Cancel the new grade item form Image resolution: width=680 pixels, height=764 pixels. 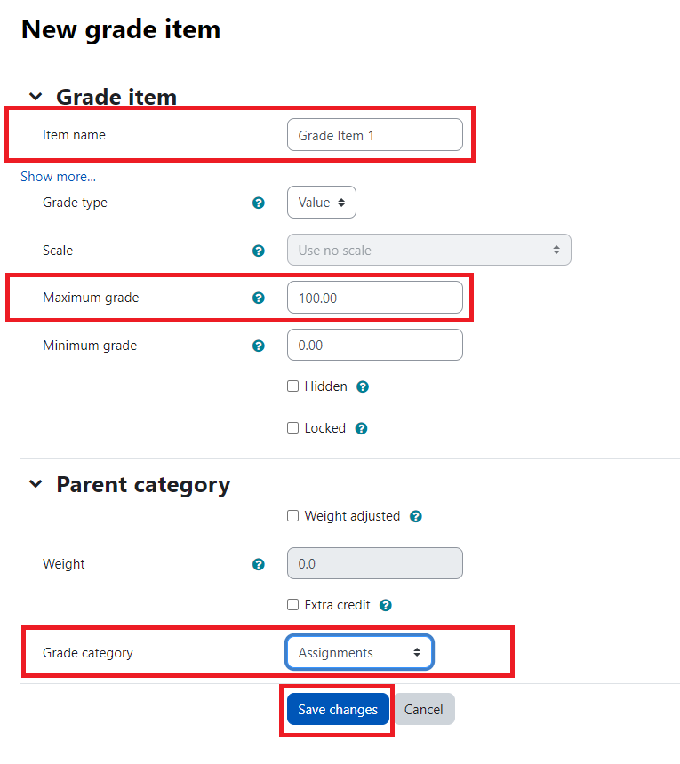(x=424, y=709)
